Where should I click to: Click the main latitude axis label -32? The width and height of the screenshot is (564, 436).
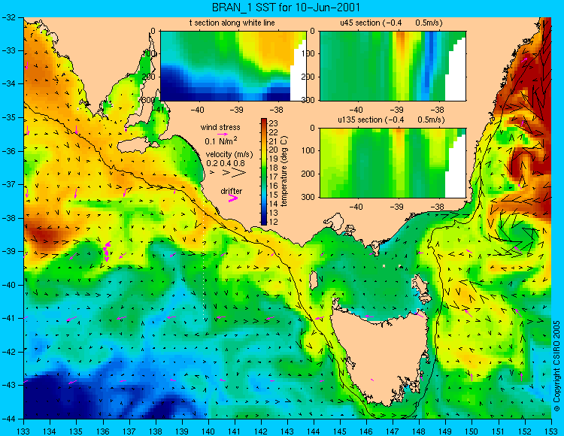[x=8, y=17]
